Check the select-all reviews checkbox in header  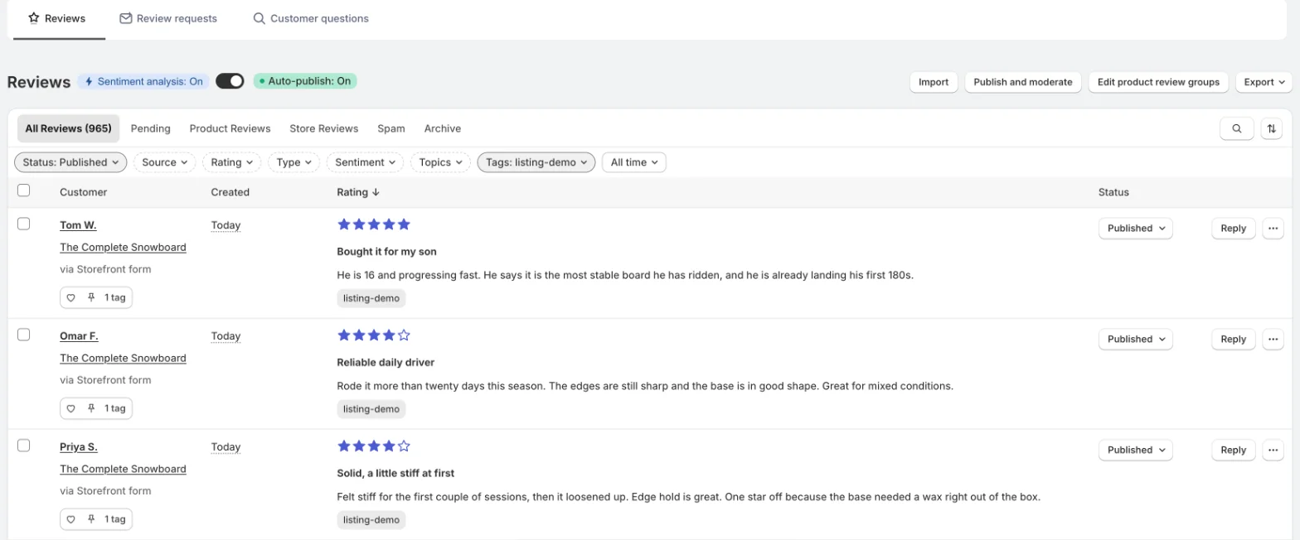(x=24, y=190)
